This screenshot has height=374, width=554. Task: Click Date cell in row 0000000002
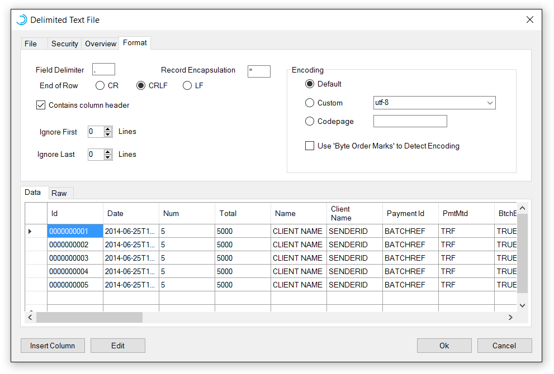(x=131, y=244)
